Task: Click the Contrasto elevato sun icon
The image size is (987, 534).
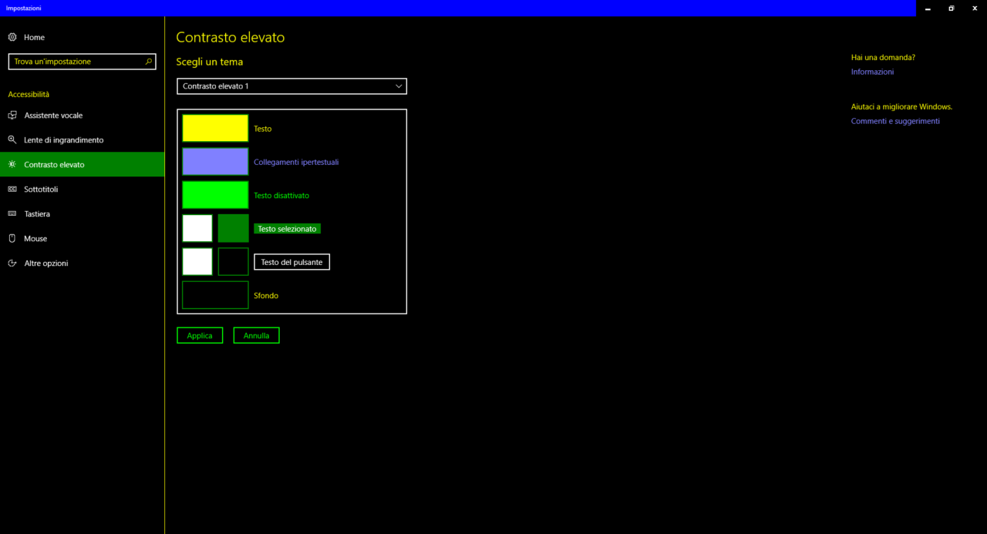Action: (12, 165)
